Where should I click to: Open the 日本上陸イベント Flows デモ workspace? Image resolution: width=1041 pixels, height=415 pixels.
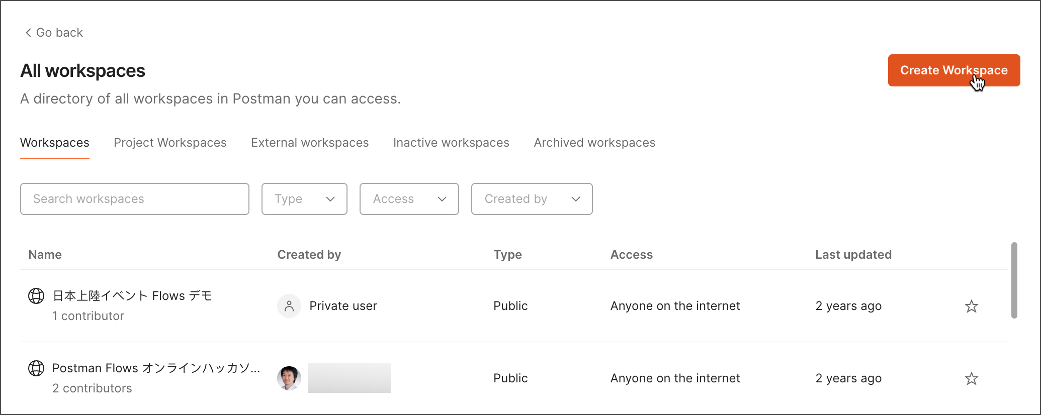(x=132, y=296)
